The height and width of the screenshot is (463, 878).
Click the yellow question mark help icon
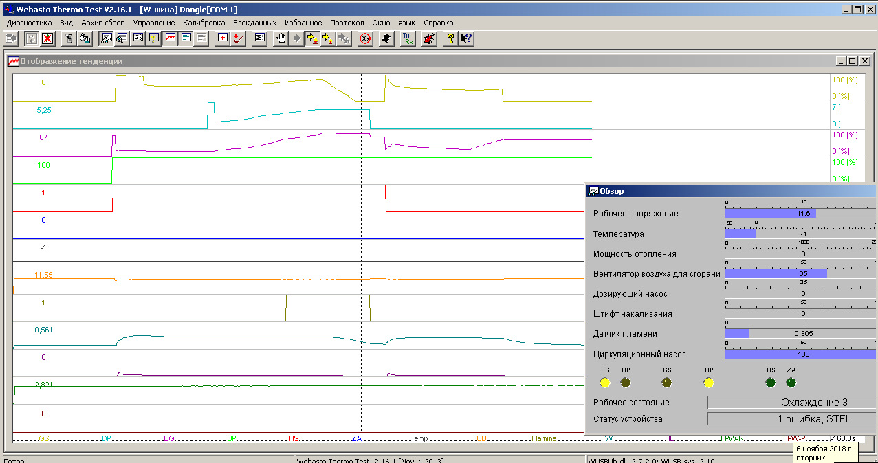click(x=450, y=38)
